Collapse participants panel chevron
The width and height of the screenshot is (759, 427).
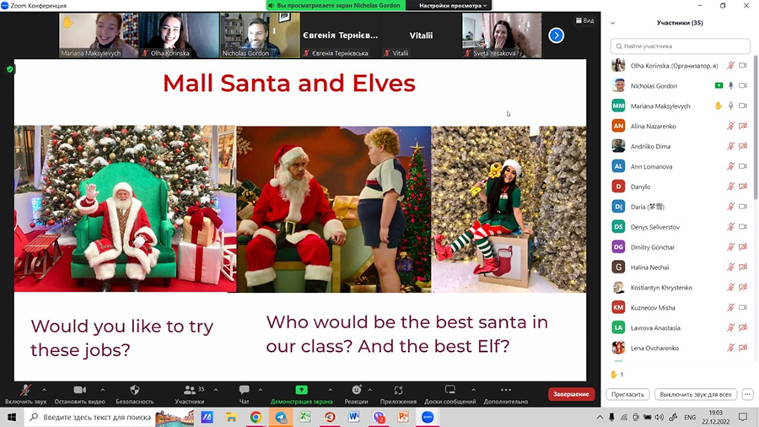click(613, 23)
